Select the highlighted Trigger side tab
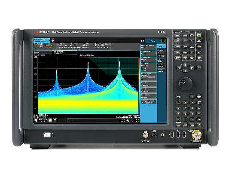This screenshot has width=232, height=174. [161, 46]
